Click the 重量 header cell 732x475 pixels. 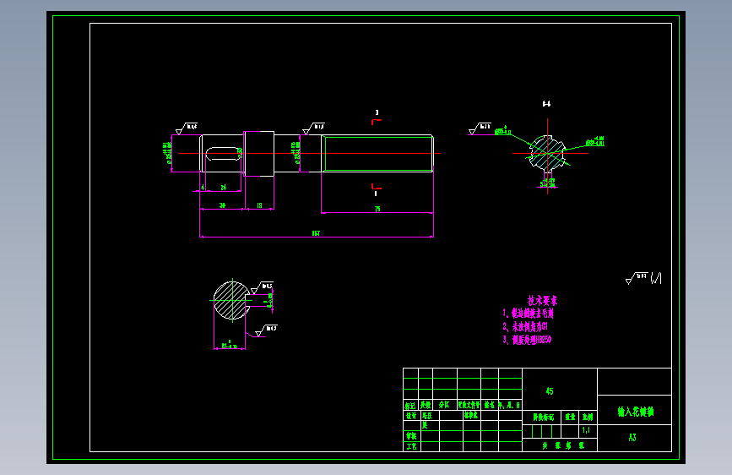(x=570, y=417)
